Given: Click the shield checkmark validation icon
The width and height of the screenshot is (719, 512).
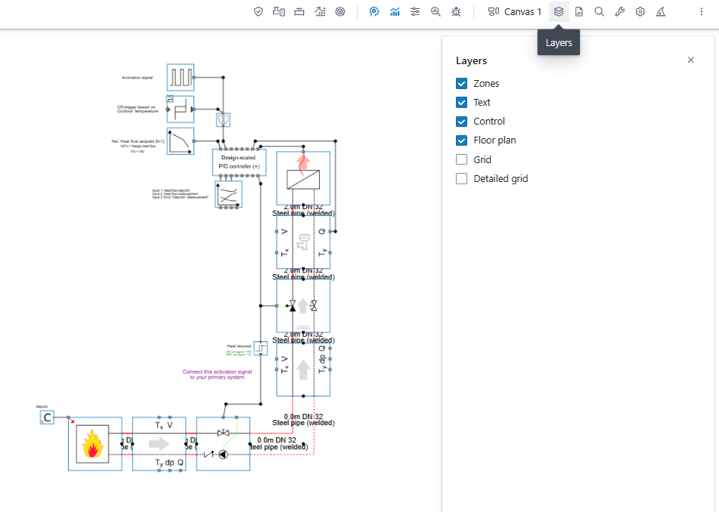Looking at the screenshot, I should (x=259, y=11).
